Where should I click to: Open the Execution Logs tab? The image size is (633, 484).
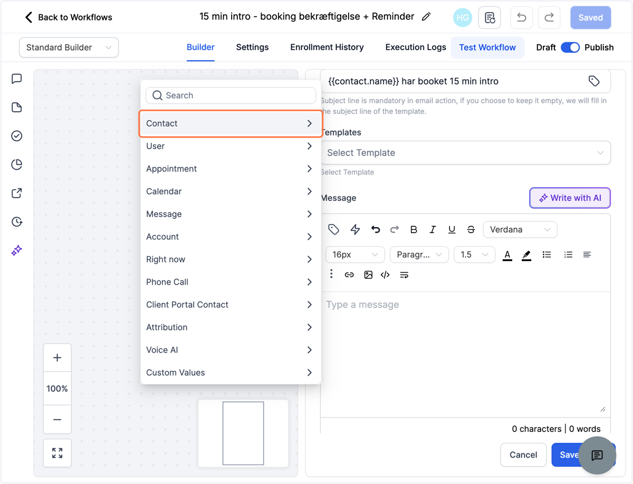[416, 47]
